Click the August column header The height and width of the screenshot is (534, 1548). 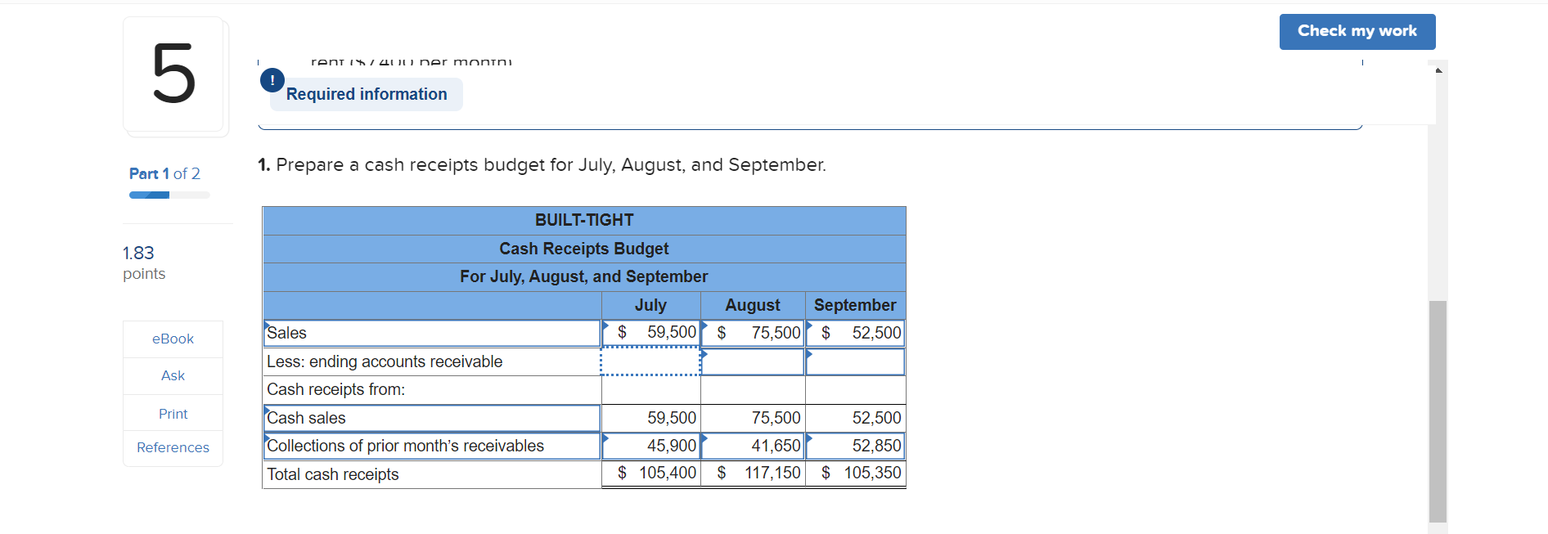point(754,305)
